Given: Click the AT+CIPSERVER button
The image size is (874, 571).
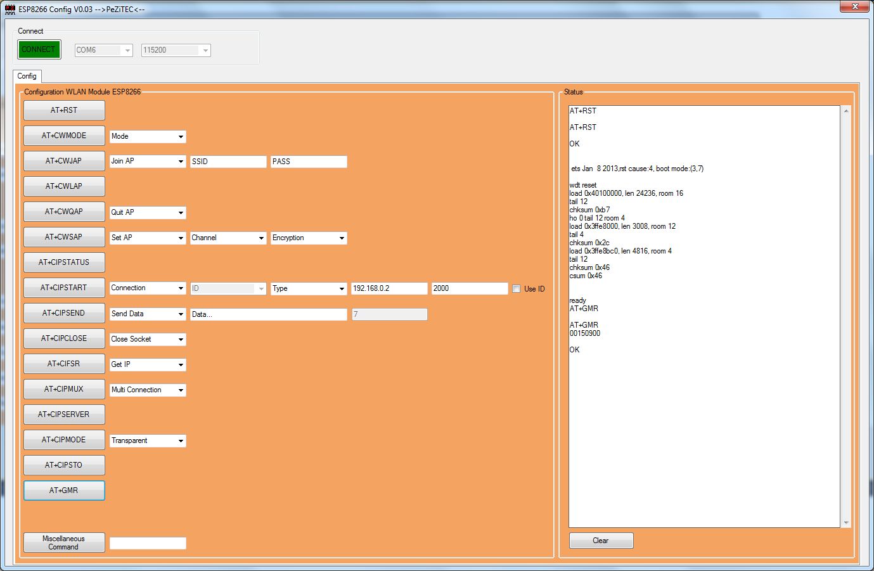Looking at the screenshot, I should click(64, 414).
